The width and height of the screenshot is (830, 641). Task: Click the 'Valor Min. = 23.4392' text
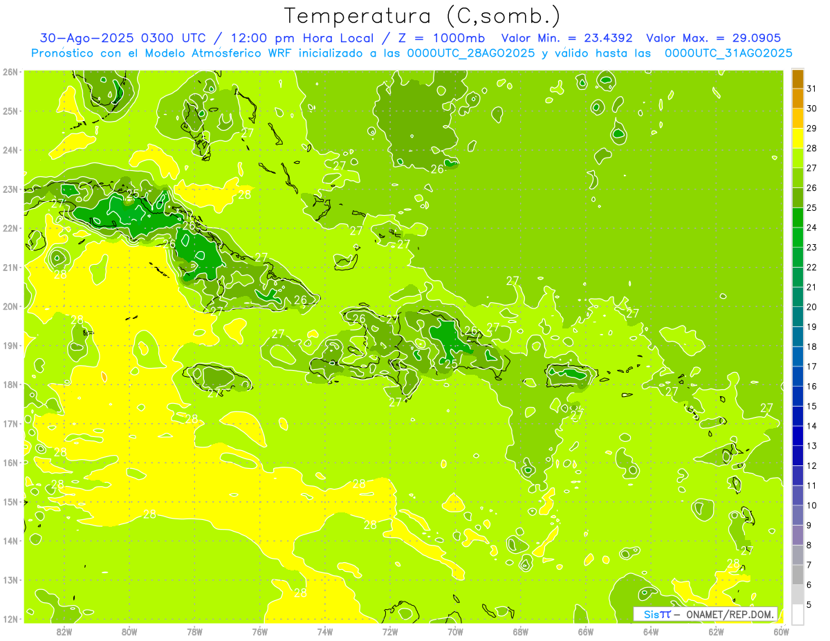point(567,38)
